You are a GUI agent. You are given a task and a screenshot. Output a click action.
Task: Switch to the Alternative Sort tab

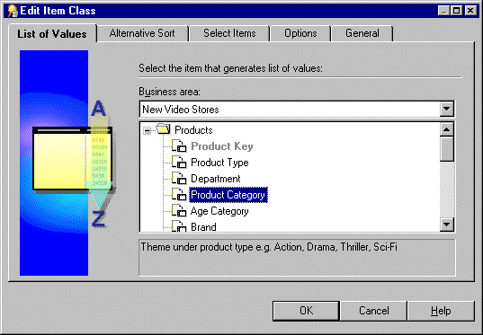coord(142,33)
